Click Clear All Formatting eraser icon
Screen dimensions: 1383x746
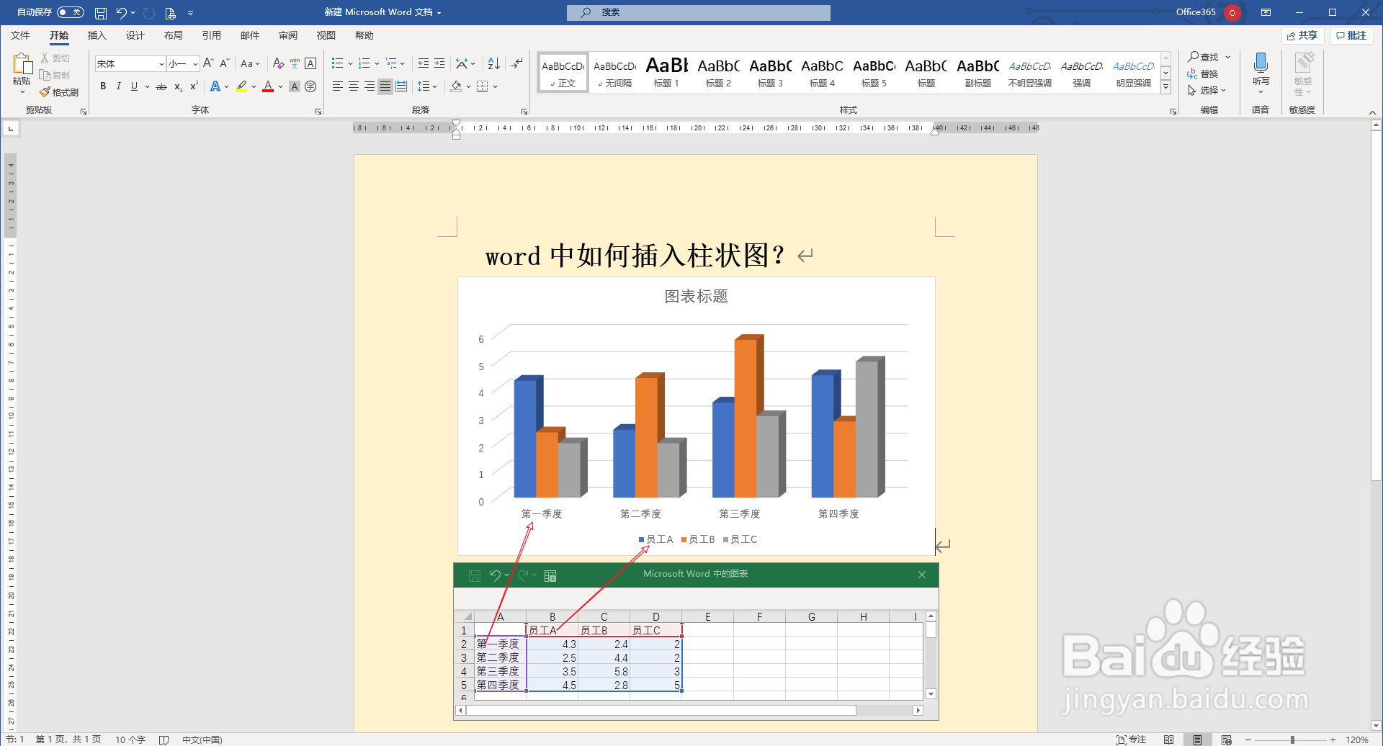coord(278,63)
